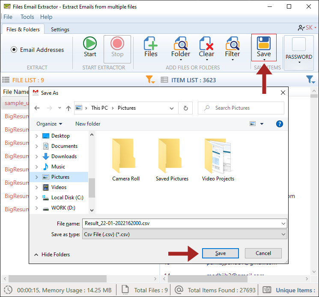Click the Save items toolbar icon

click(x=264, y=48)
